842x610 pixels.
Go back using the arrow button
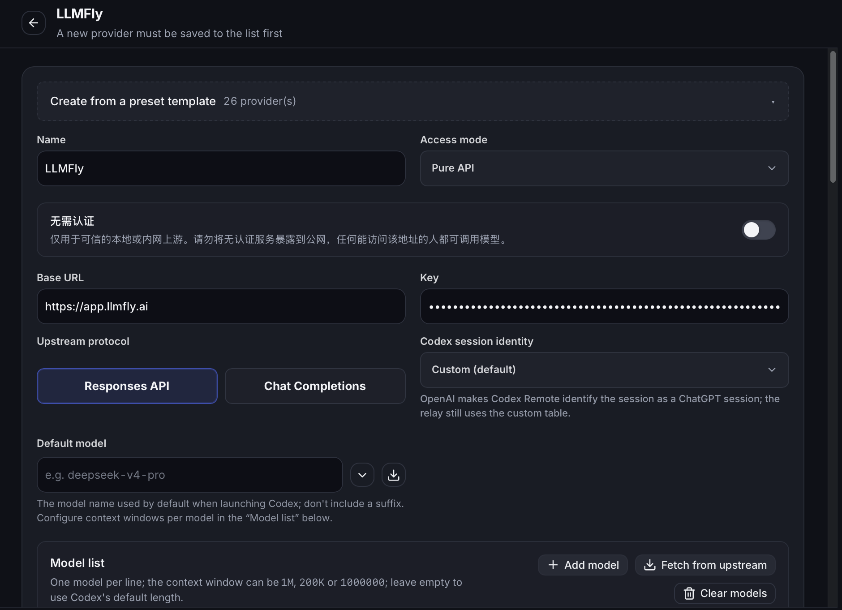coord(34,23)
